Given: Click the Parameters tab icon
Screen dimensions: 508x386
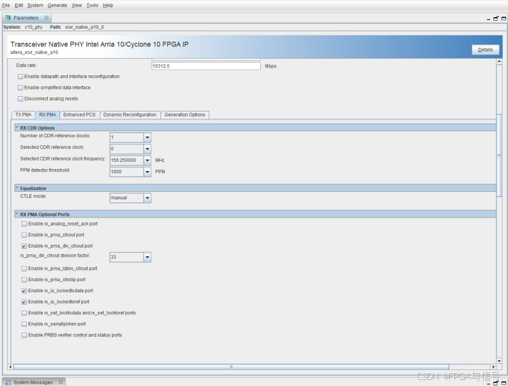Looking at the screenshot, I should (x=8, y=18).
